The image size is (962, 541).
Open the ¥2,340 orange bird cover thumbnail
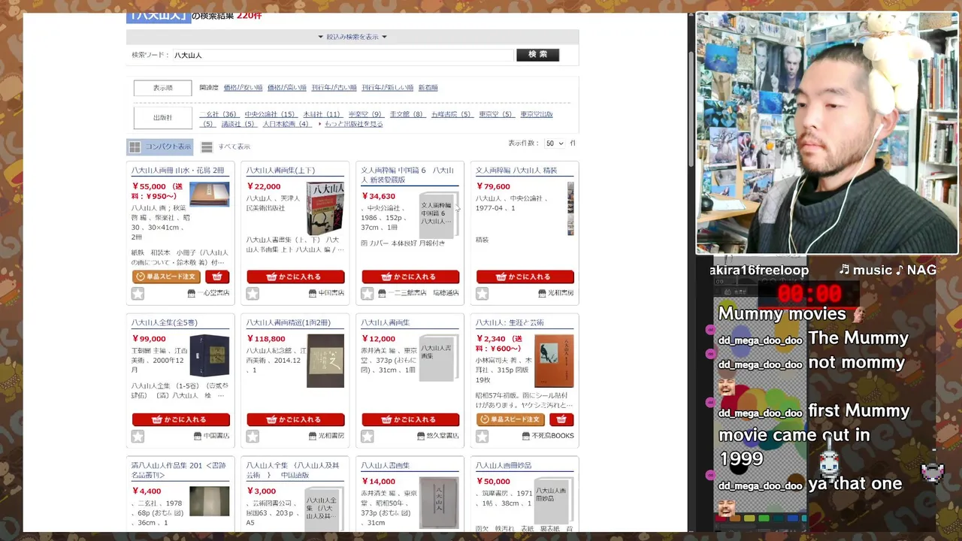point(554,361)
